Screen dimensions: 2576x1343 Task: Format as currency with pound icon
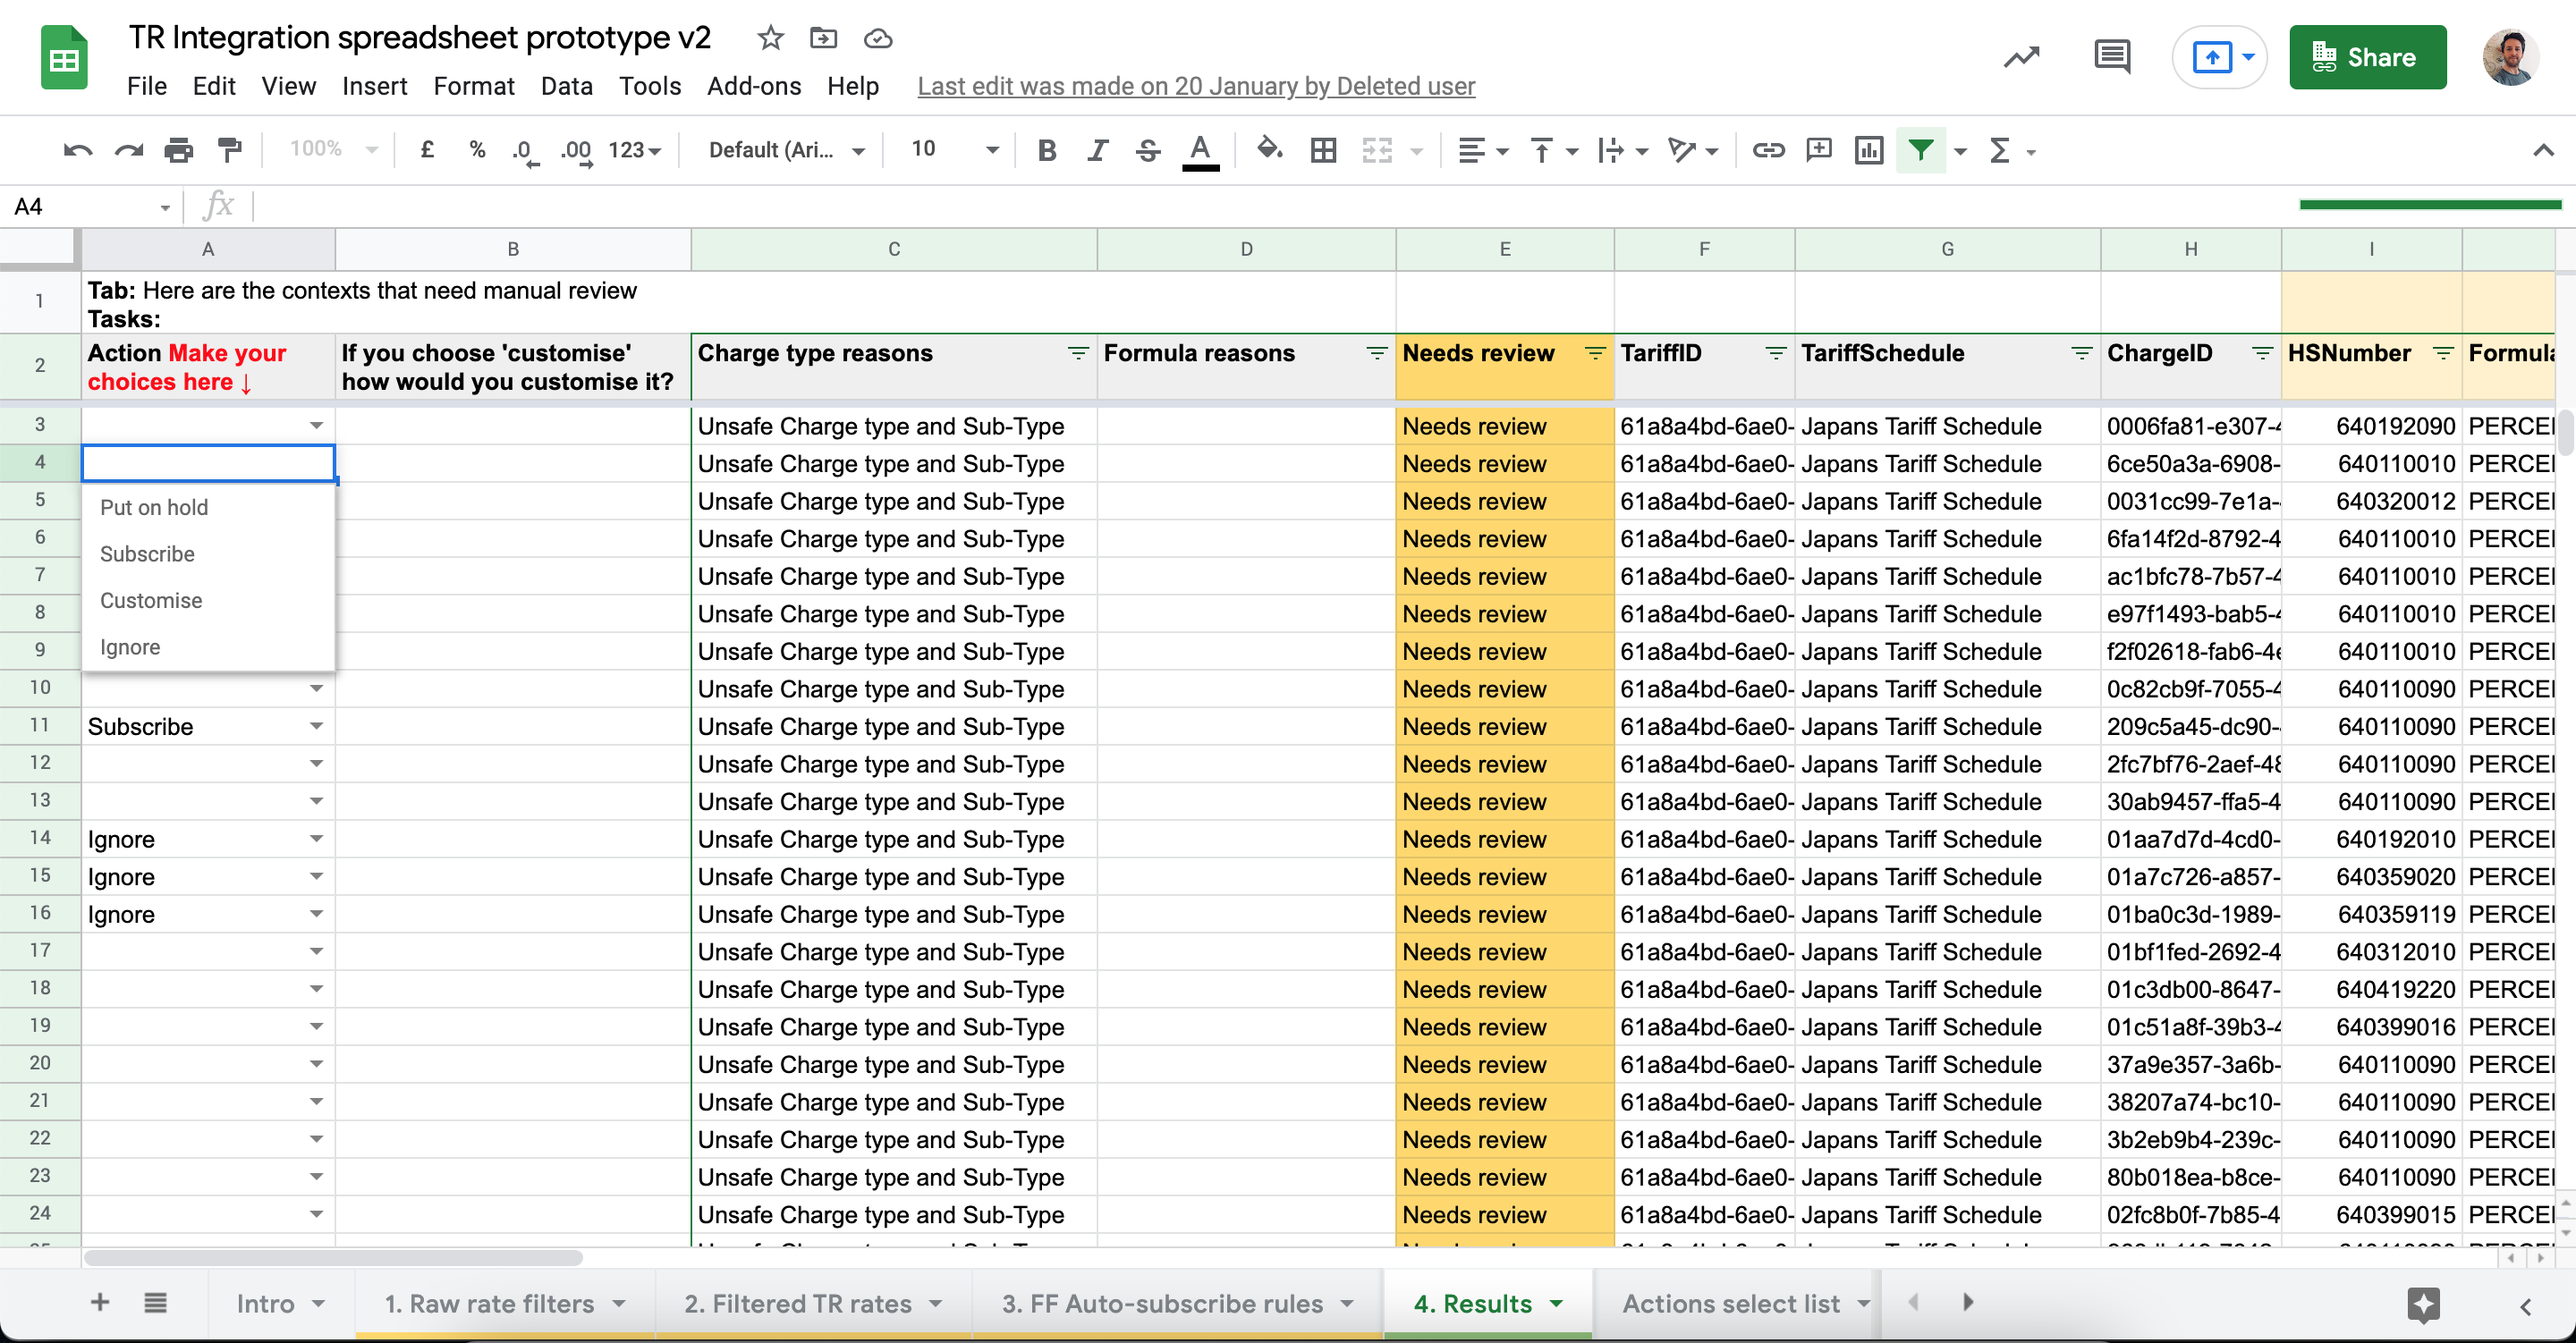(427, 150)
